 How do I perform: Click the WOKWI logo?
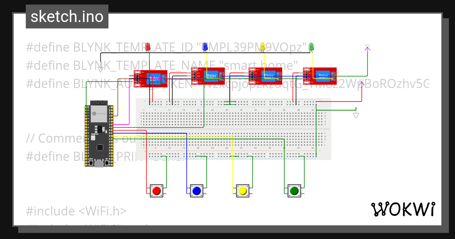(x=403, y=209)
